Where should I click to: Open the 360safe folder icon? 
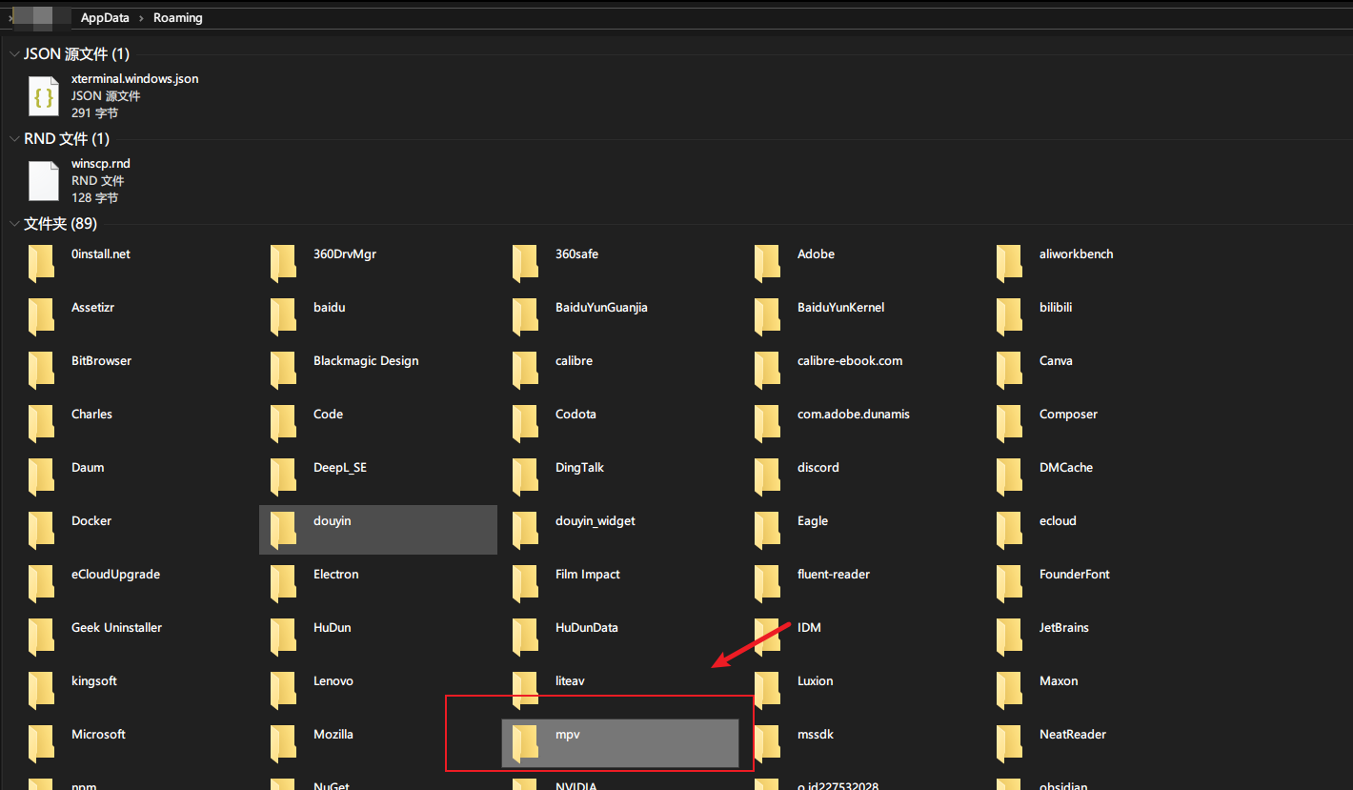(x=525, y=264)
